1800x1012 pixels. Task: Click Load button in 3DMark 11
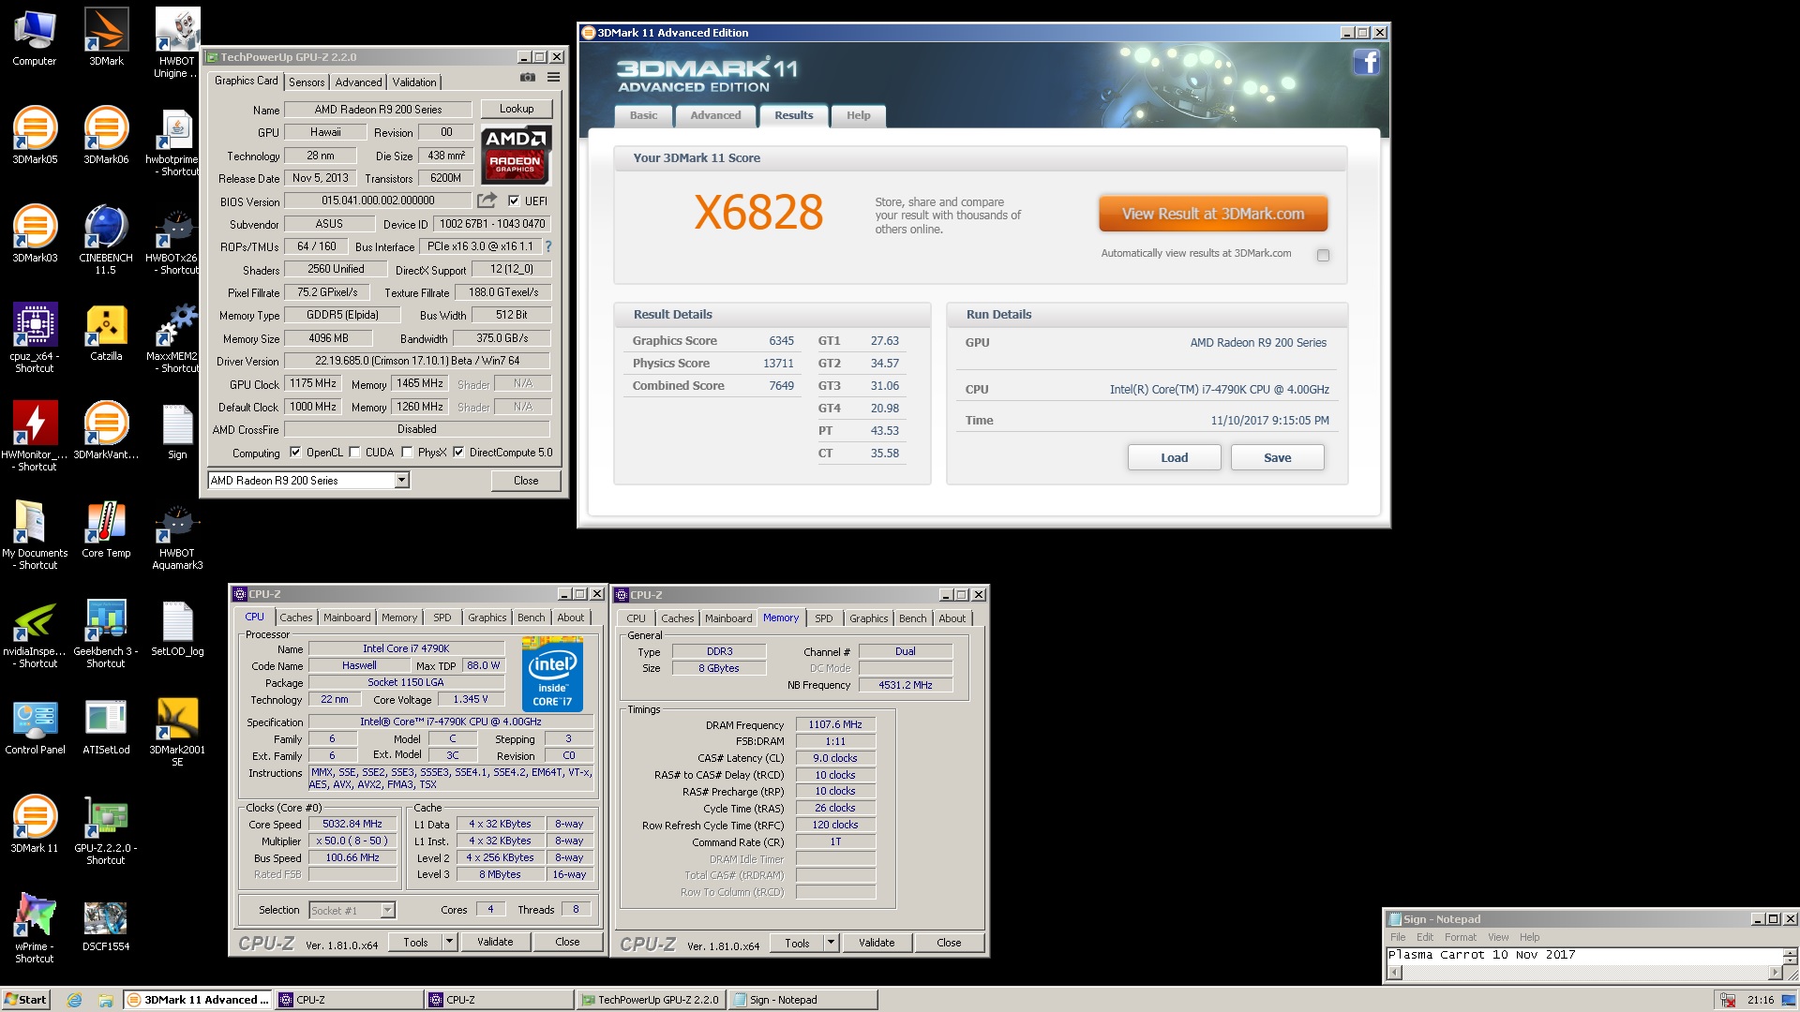[1174, 457]
